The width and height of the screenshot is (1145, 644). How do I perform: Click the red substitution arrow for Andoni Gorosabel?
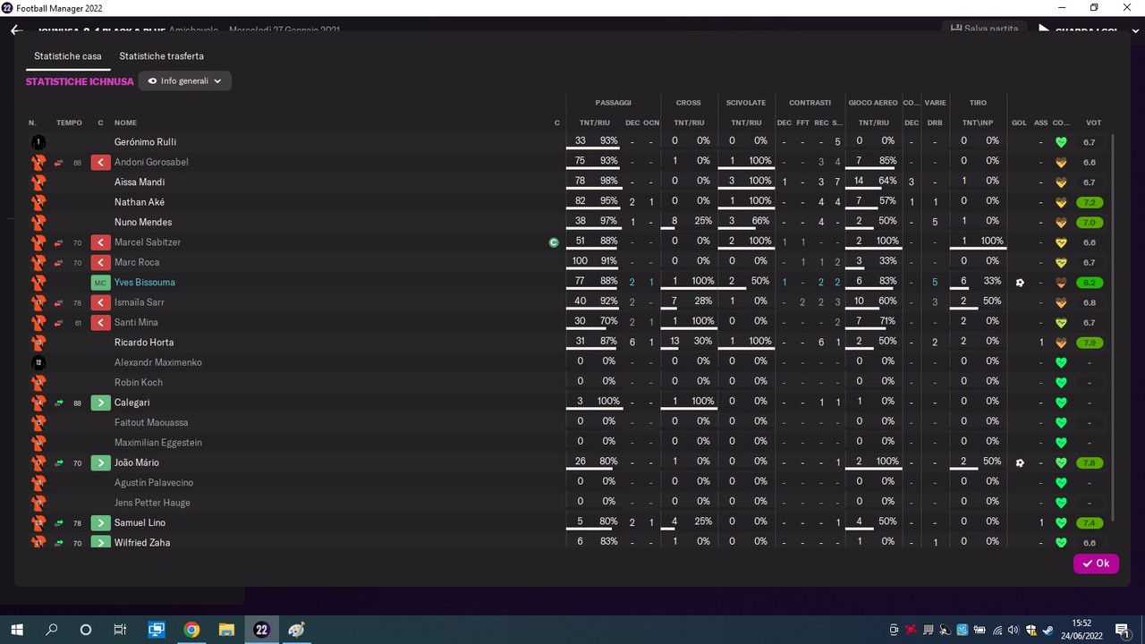click(100, 162)
